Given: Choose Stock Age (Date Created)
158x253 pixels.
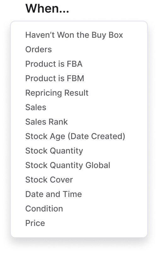Looking at the screenshot, I should pos(75,136).
